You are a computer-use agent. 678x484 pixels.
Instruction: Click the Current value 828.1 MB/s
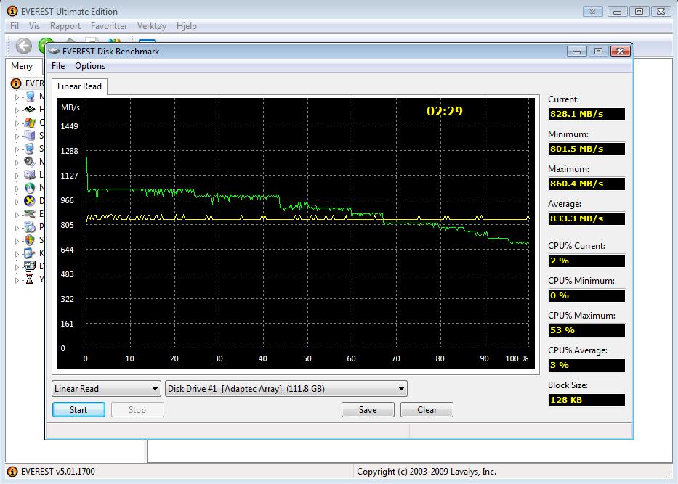click(586, 114)
